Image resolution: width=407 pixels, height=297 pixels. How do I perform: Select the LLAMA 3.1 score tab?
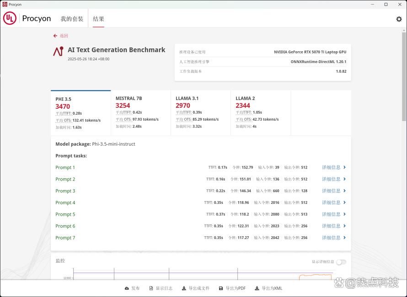[x=201, y=113]
